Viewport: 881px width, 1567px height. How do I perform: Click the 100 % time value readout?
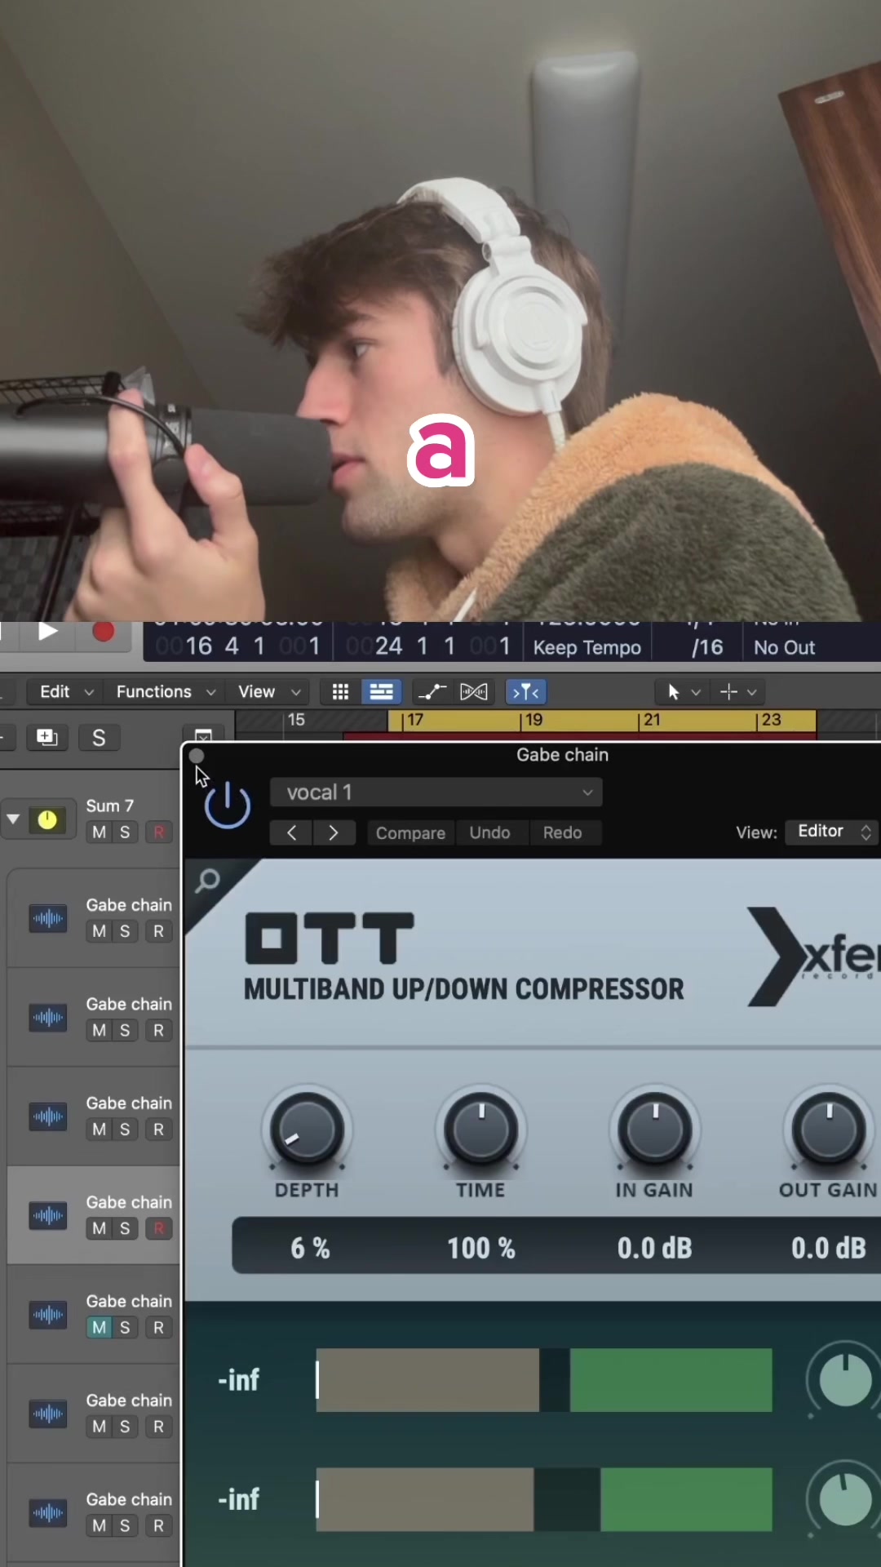click(481, 1248)
